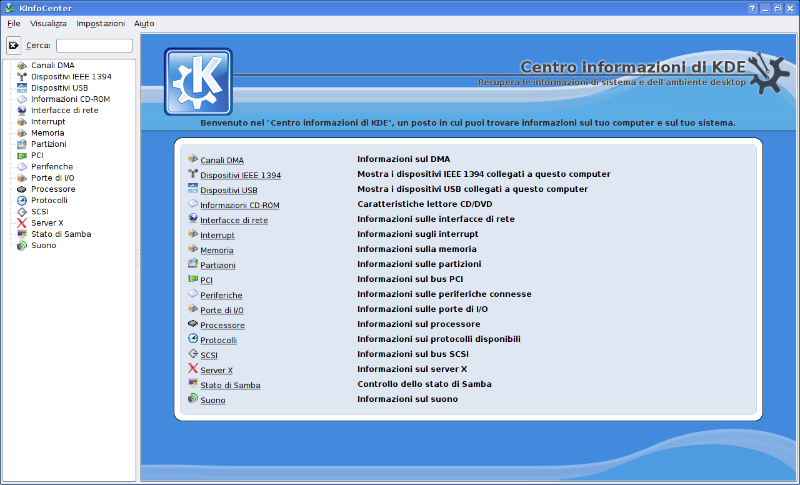The height and width of the screenshot is (485, 800).
Task: Open the Canali DMA link
Action: click(x=222, y=161)
